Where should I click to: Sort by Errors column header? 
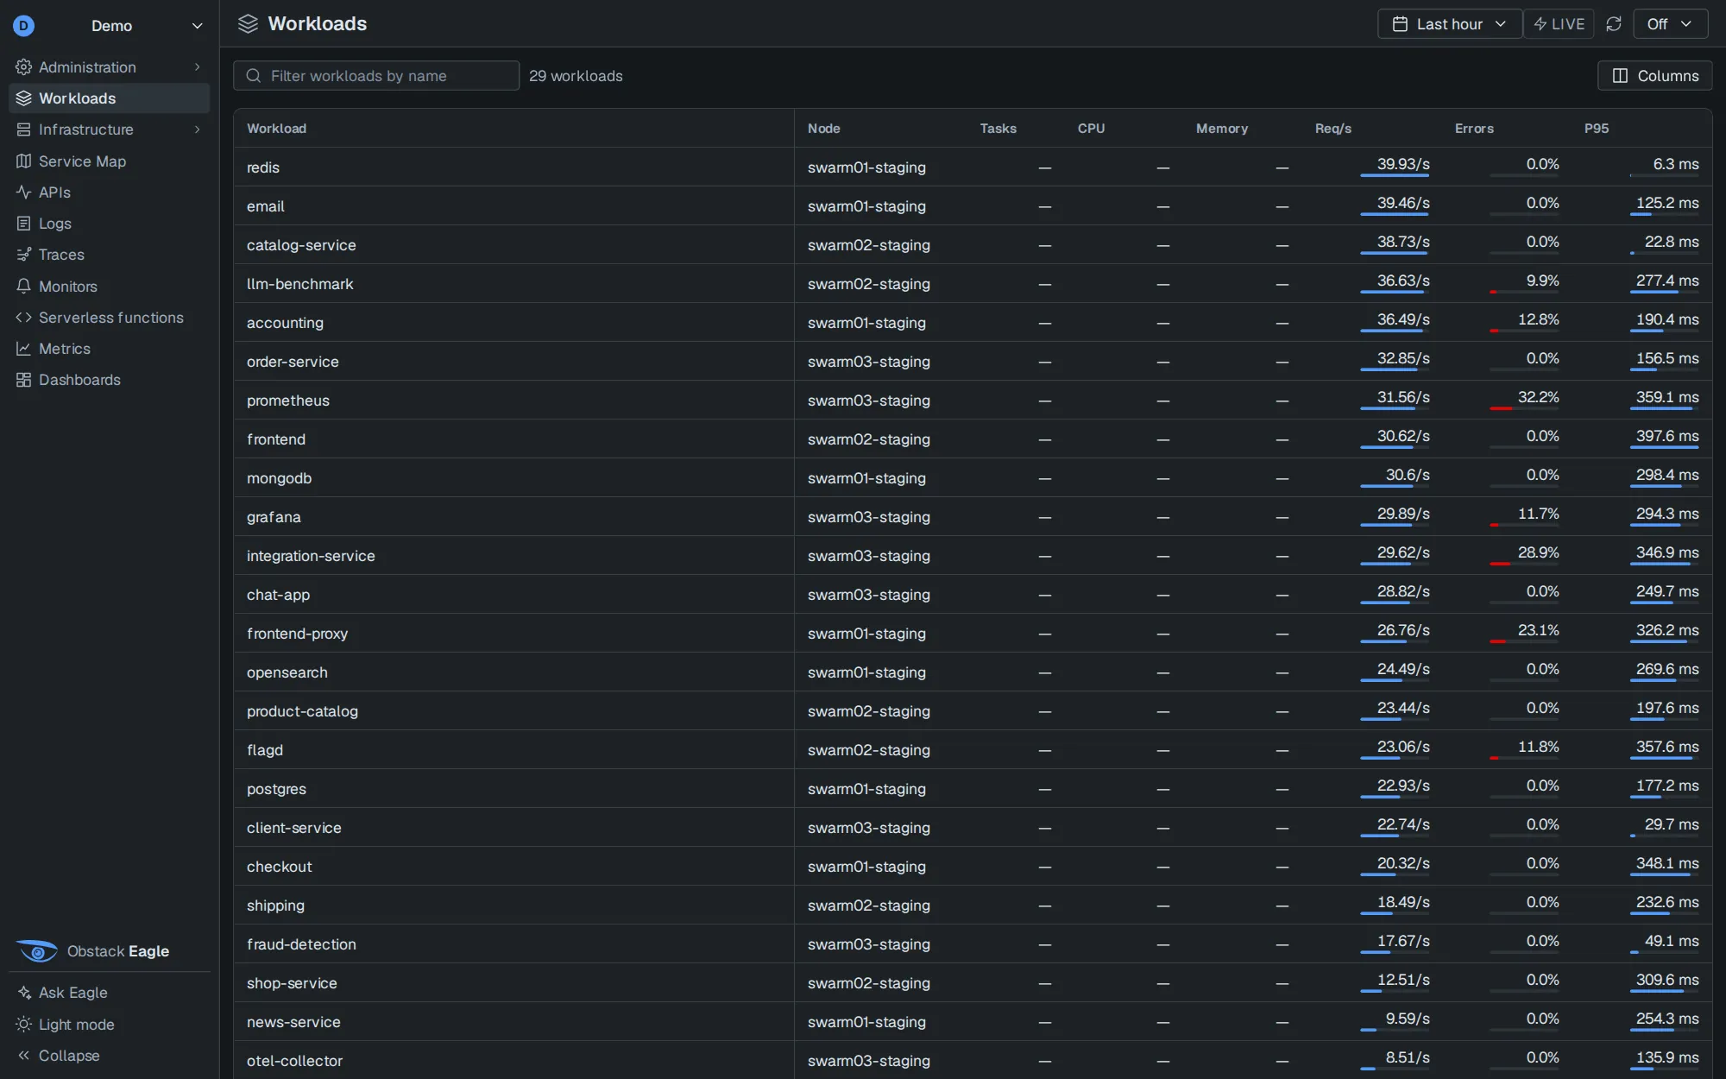[1474, 129]
